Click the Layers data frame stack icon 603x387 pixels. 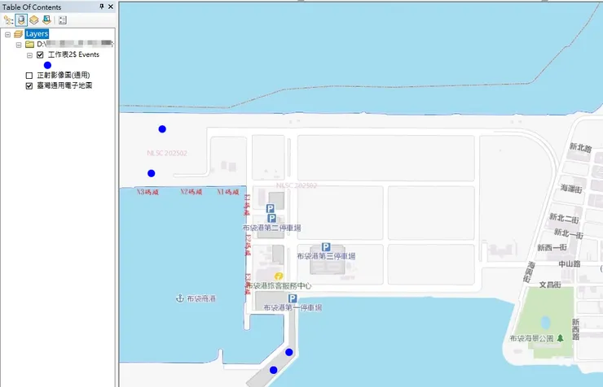(x=18, y=34)
